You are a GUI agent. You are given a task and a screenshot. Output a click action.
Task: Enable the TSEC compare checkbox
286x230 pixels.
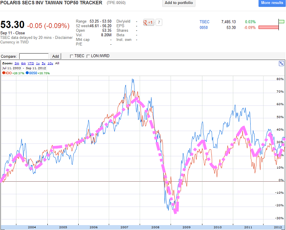71,56
